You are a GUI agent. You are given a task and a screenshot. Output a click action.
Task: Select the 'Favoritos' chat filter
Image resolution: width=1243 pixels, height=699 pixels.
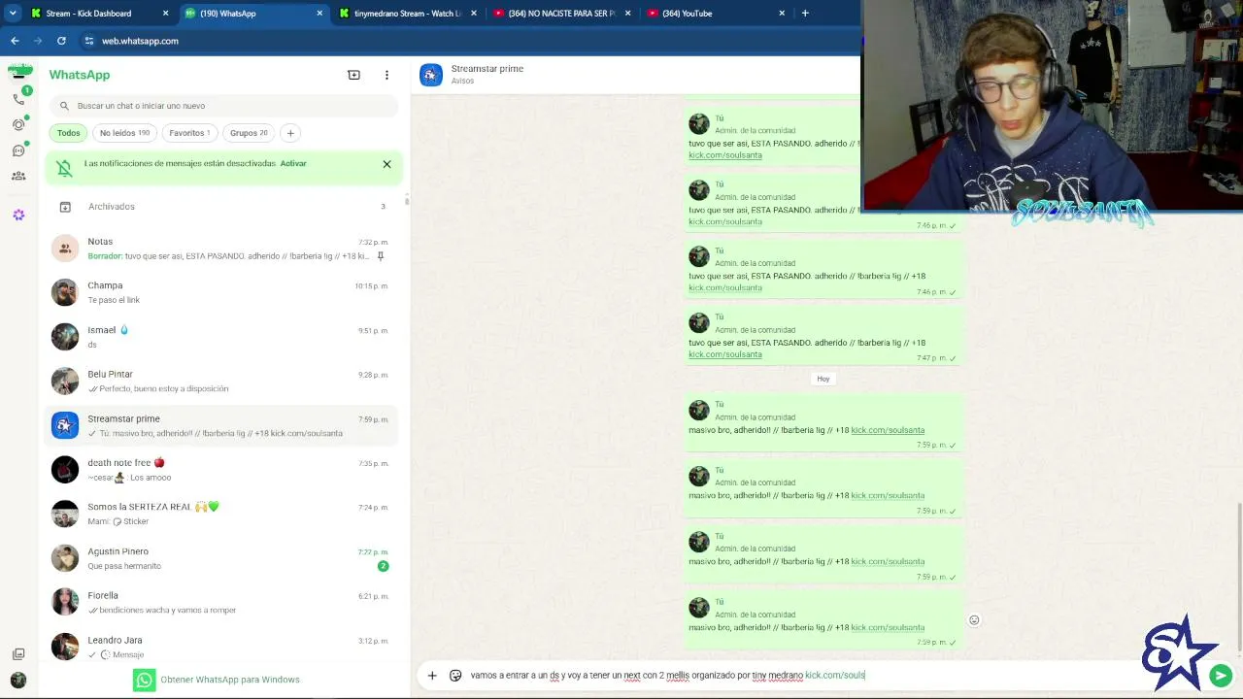[189, 133]
